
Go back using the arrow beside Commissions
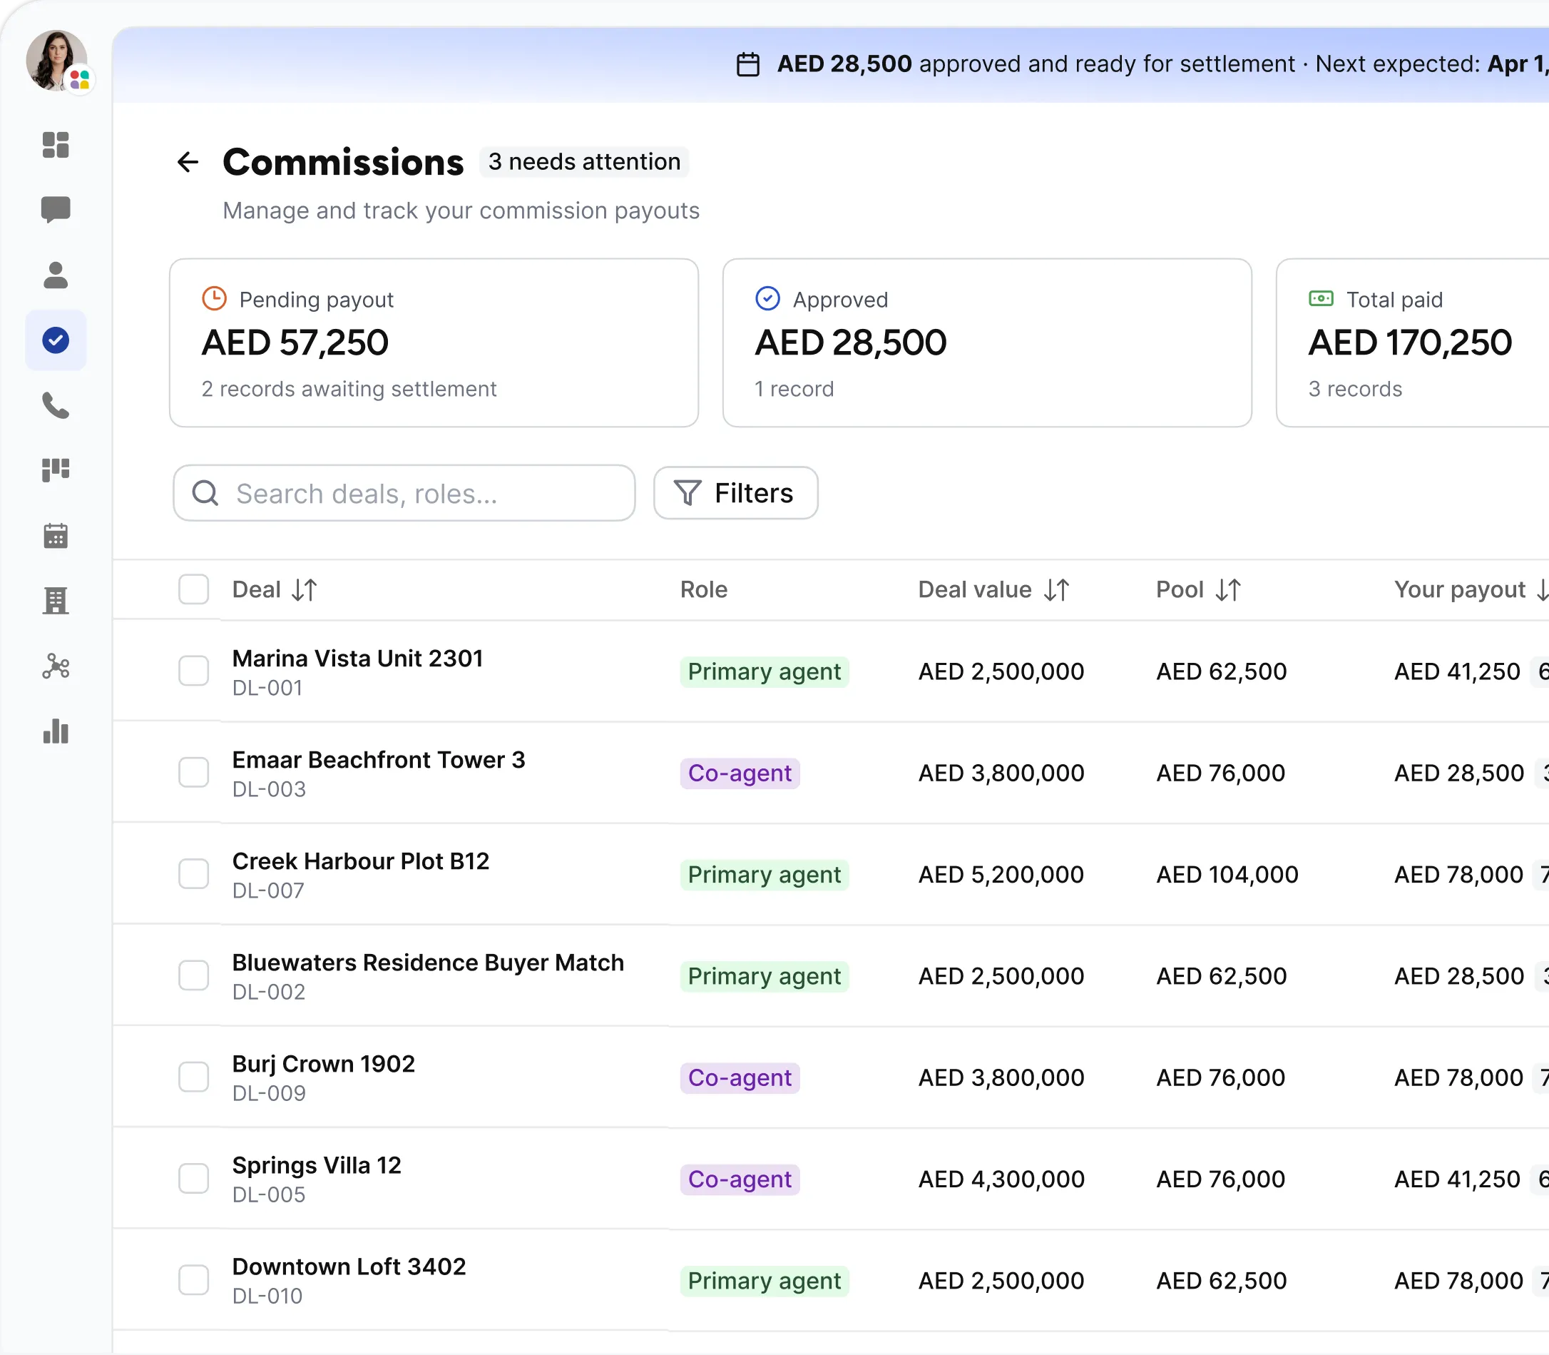pyautogui.click(x=188, y=162)
